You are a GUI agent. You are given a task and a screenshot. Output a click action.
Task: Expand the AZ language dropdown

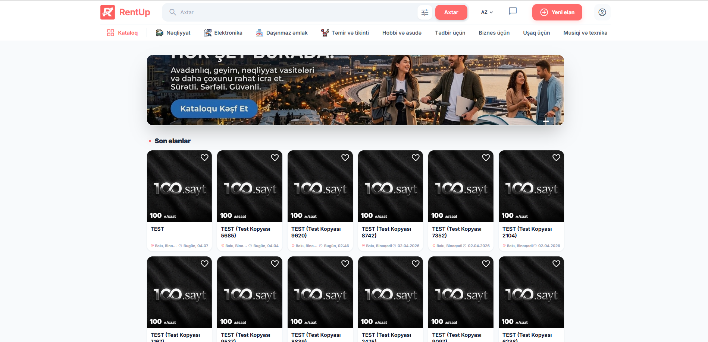tap(487, 12)
